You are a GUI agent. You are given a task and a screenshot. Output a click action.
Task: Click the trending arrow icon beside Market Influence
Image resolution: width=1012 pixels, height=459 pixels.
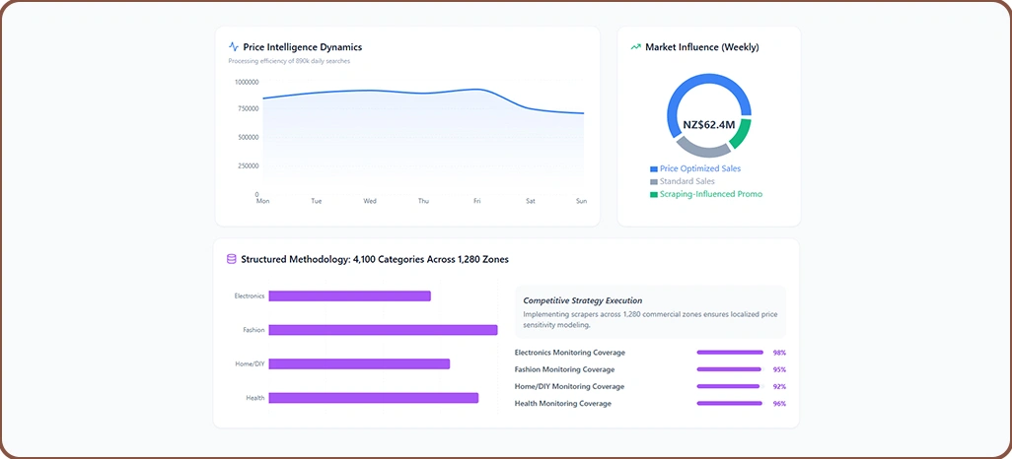click(x=635, y=46)
